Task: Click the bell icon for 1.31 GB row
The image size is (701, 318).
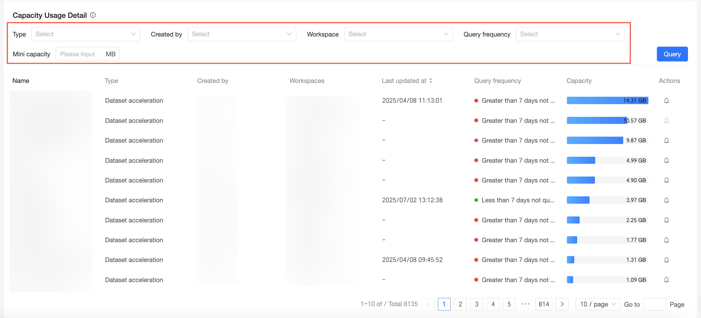Action: 666,260
